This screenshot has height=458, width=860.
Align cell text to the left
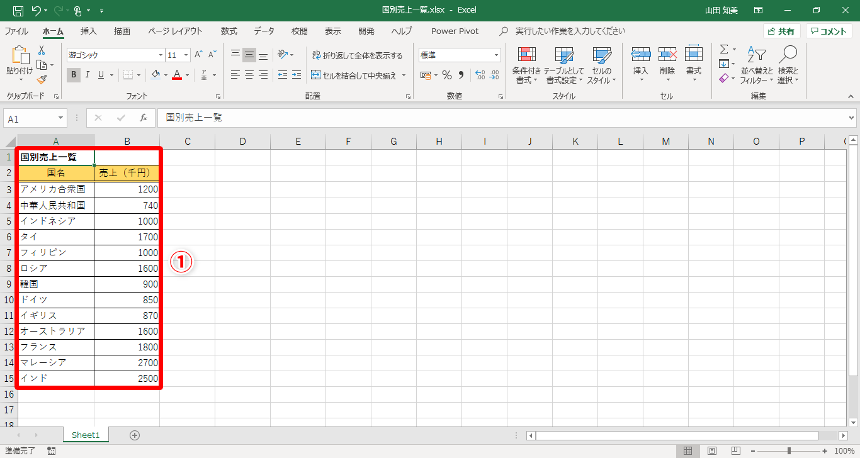coord(235,75)
